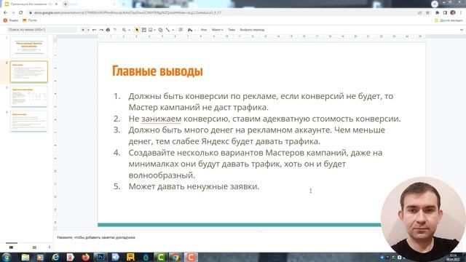The height and width of the screenshot is (262, 466).
Task: Collapse the filmstrip panel with arrow
Action: [50, 247]
